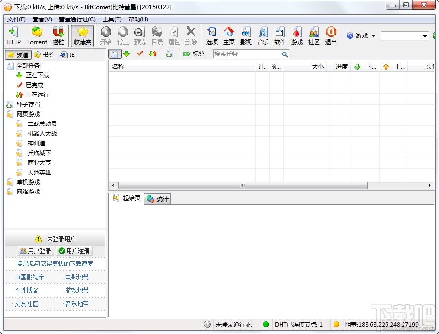
Task: Open 选项 options from toolbar
Action: 211,36
